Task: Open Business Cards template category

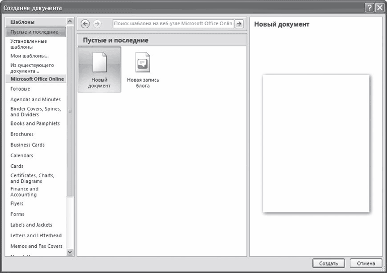Action: 28,145
